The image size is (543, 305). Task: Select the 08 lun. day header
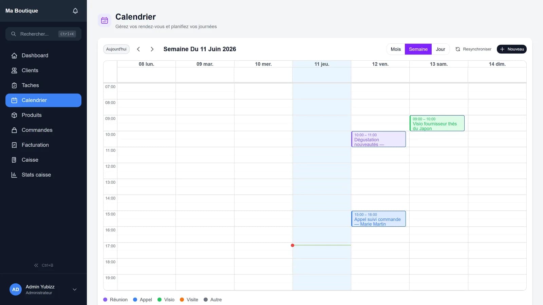(x=146, y=64)
